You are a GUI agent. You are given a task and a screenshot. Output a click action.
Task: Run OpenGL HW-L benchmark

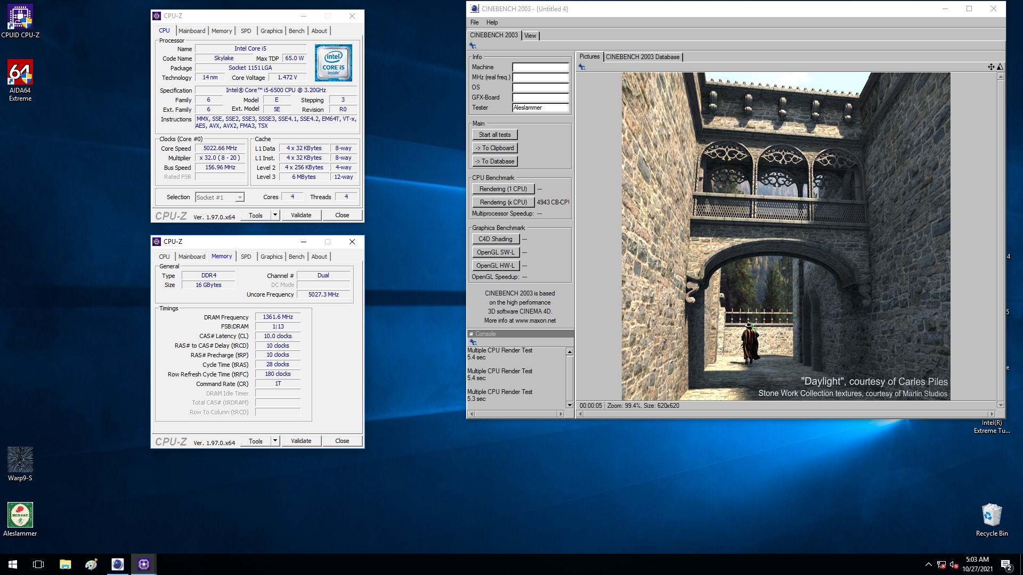(496, 266)
